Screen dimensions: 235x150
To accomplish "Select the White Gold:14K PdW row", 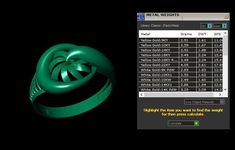I will click(181, 90).
